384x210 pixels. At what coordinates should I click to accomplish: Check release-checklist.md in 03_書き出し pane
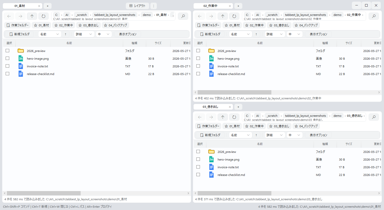click(198, 175)
